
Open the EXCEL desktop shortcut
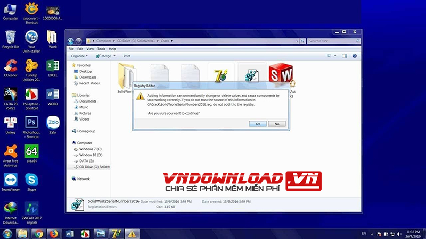click(53, 69)
